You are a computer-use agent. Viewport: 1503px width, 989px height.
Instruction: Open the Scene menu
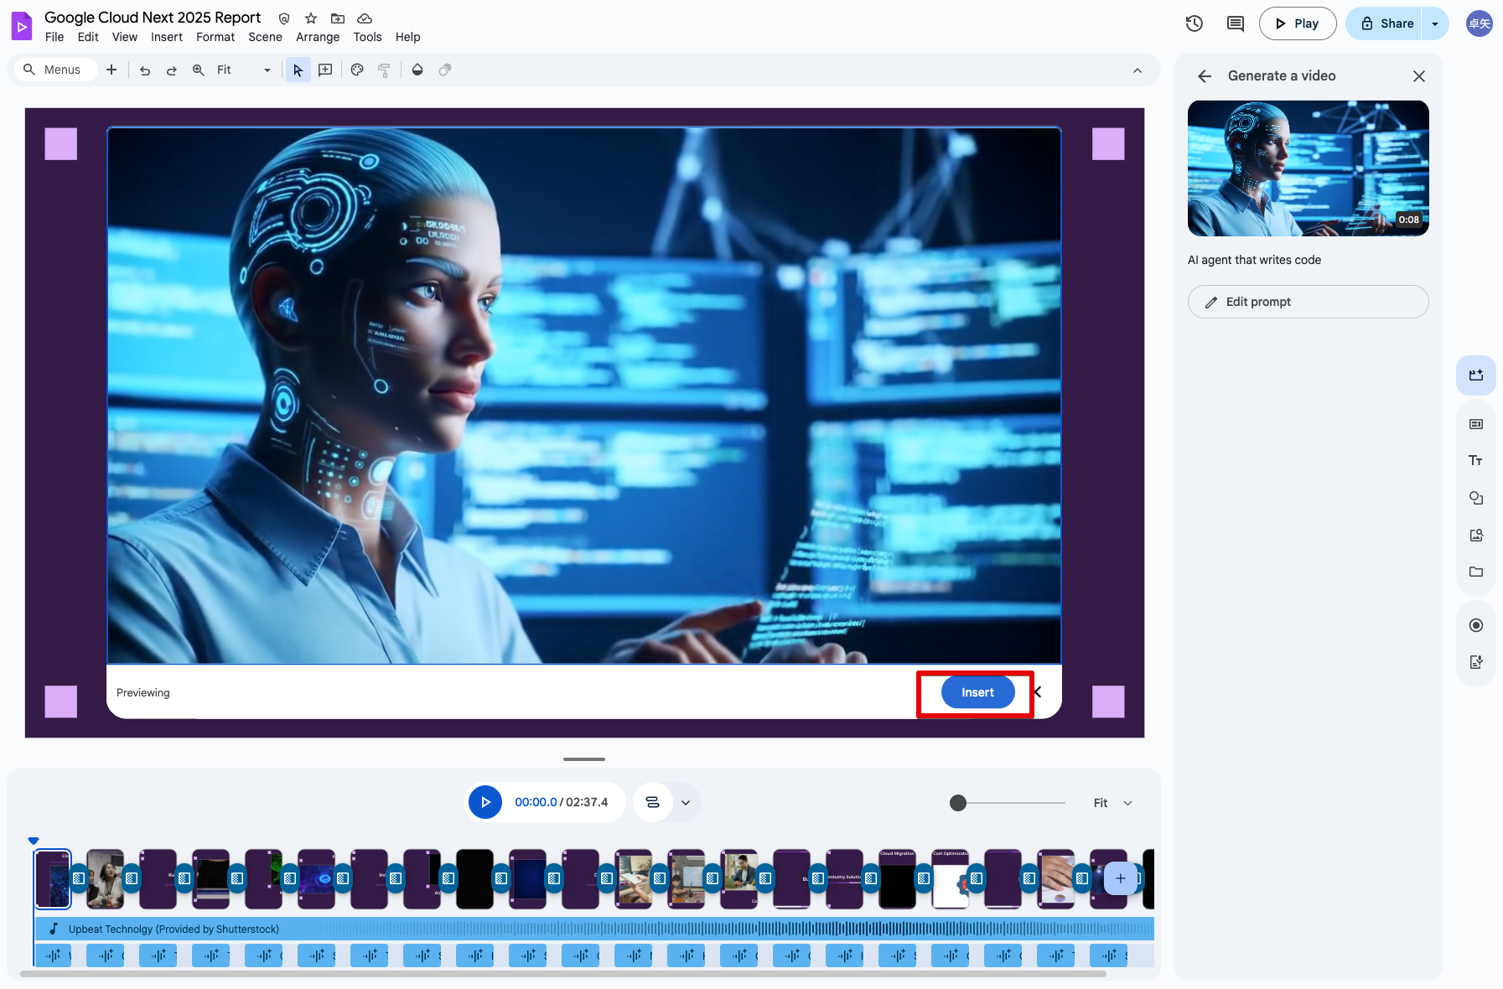[265, 37]
